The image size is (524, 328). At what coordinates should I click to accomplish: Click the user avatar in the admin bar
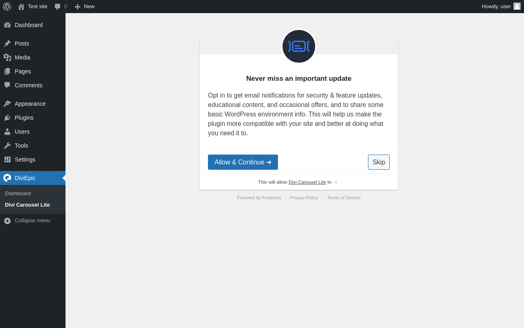(517, 6)
